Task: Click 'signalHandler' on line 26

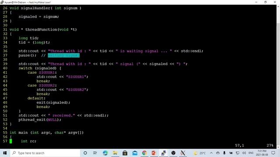Action: coord(35,8)
